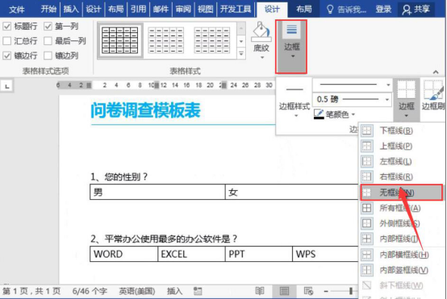Select 左框线(L) left border option
The height and width of the screenshot is (299, 447).
click(x=401, y=161)
